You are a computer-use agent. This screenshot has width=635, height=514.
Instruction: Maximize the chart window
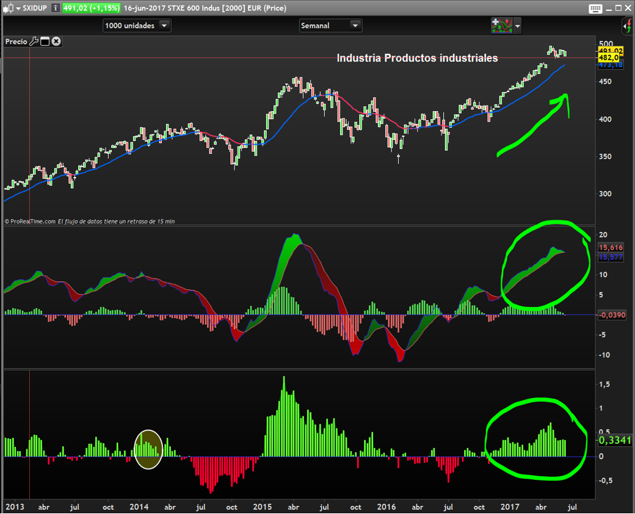[x=619, y=8]
